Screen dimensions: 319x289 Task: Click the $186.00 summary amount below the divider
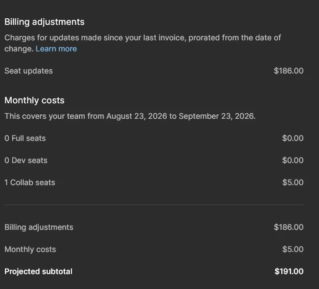tap(289, 227)
